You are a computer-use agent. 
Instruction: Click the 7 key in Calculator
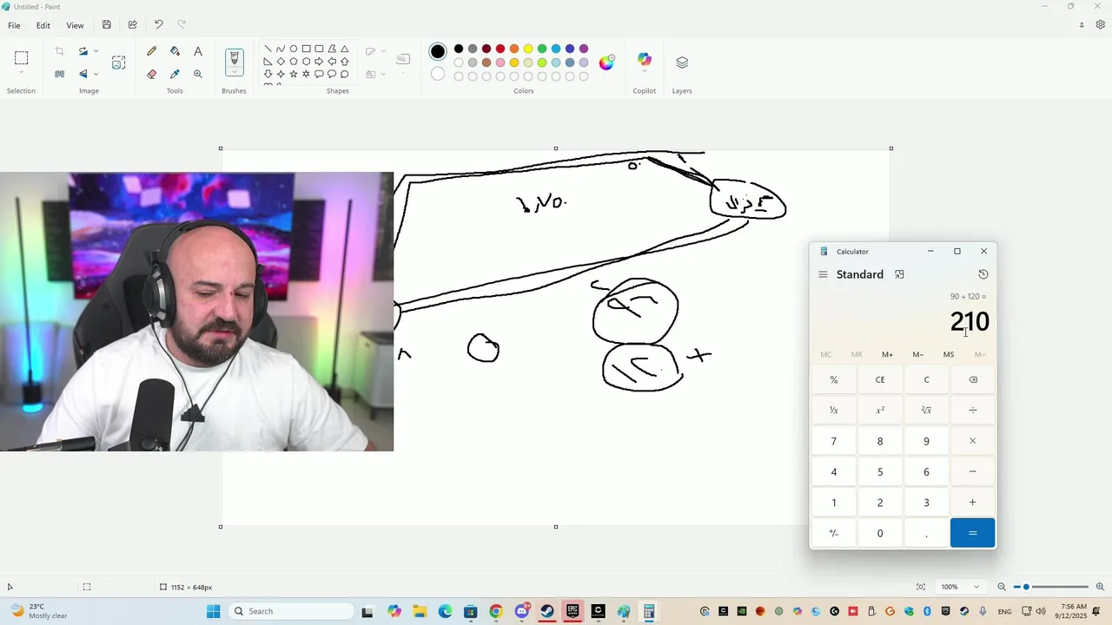coord(834,441)
